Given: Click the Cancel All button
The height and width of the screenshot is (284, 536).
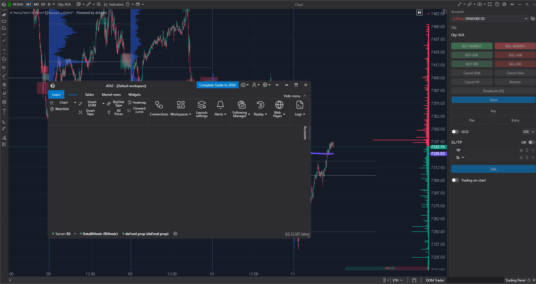Looking at the screenshot, I should click(472, 82).
